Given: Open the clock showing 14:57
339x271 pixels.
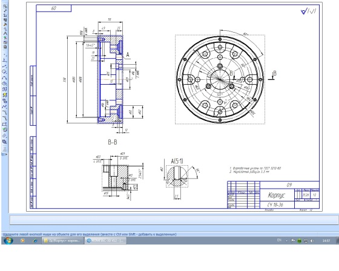Looking at the screenshot, I should coord(326,241).
